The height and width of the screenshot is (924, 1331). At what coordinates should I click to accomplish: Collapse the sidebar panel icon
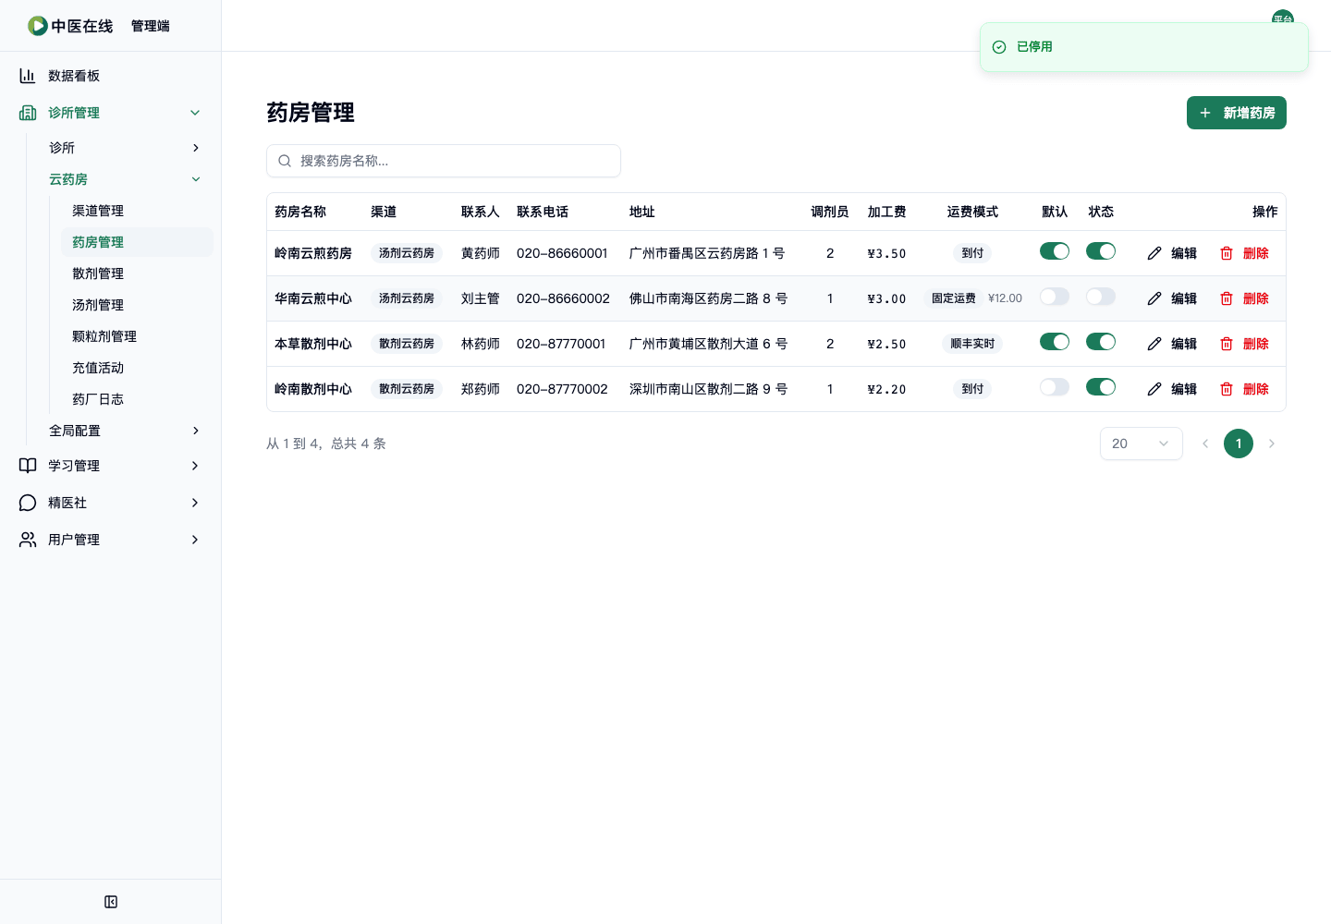(111, 902)
